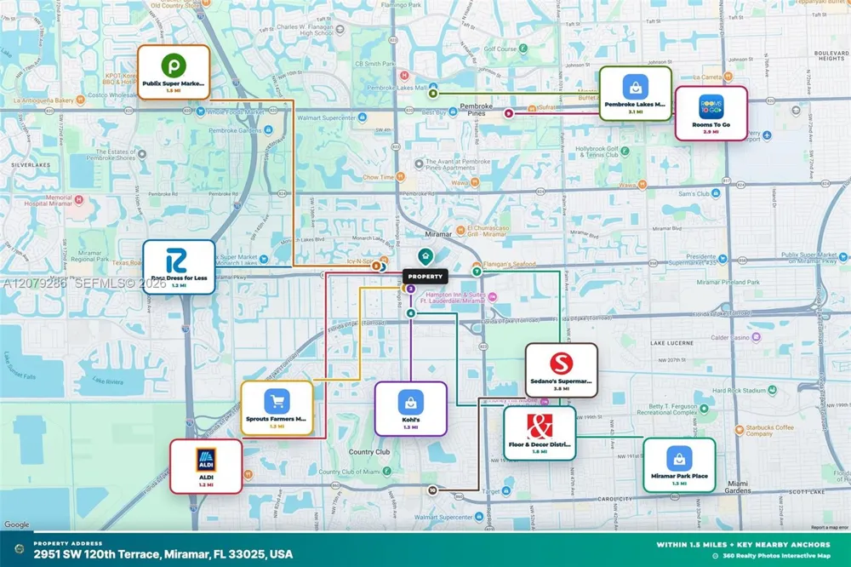Click the Sedano's Supermar... card label
This screenshot has height=567, width=851.
561,381
